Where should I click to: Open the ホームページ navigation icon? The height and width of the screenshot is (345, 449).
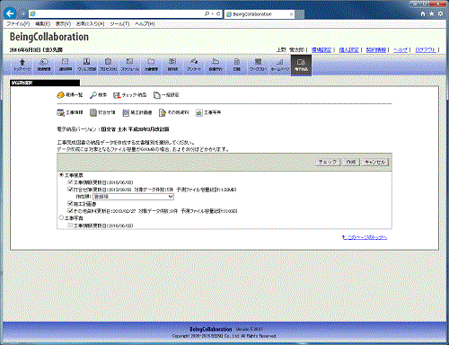279,65
